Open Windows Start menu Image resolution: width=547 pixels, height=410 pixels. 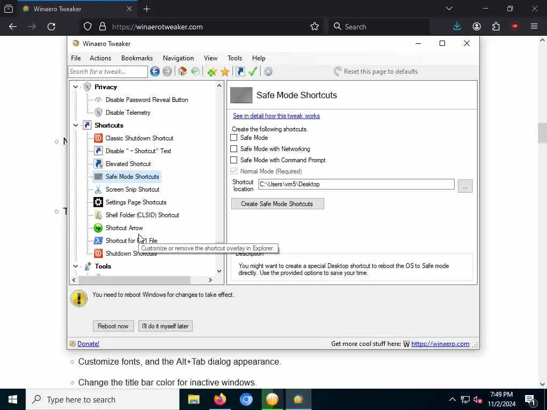point(13,399)
